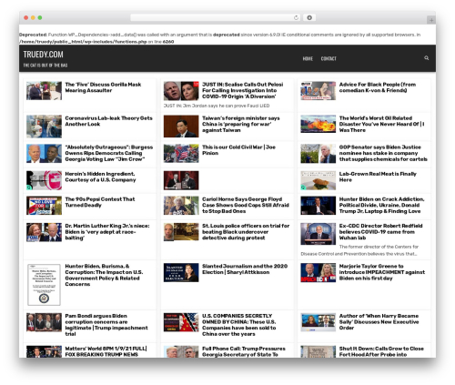Viewport: 455px width, 385px height.
Task: Click the Hunter Biden Burisma document thumbnail
Action: (x=44, y=285)
